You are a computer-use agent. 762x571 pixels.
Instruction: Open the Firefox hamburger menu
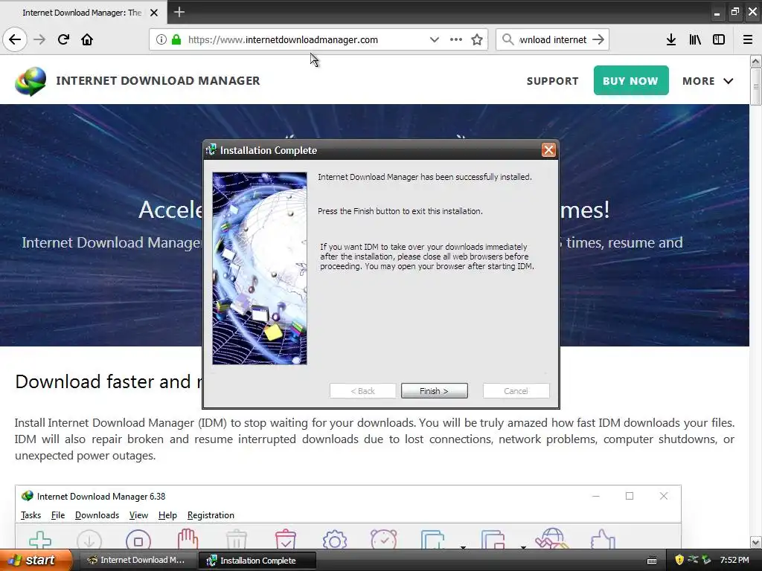[748, 39]
